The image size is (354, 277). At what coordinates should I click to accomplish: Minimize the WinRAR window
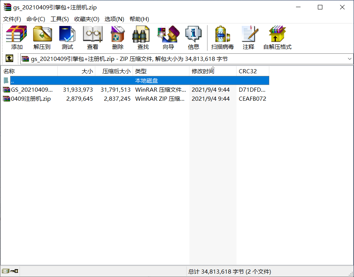pyautogui.click(x=298, y=7)
